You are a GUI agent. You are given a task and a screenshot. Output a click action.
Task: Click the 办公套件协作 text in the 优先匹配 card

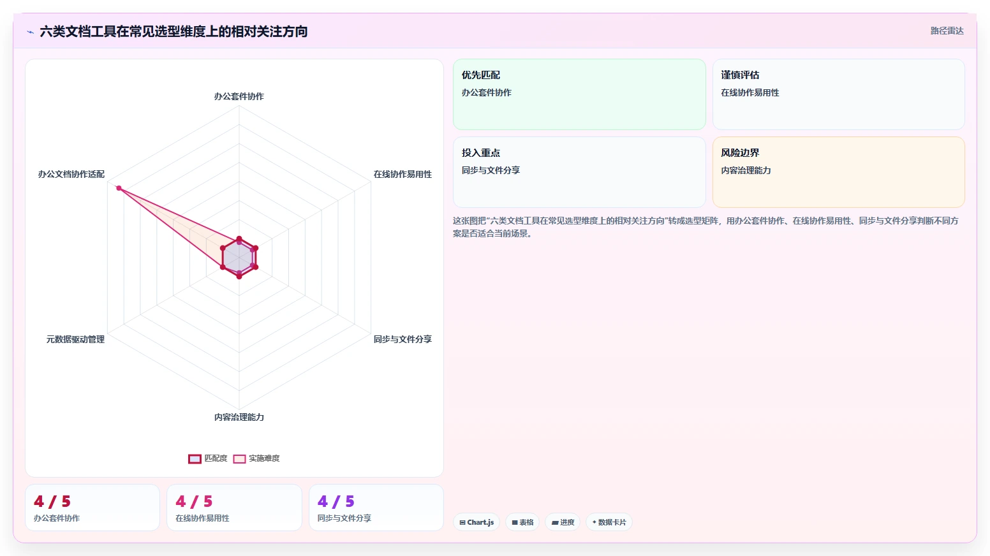[x=487, y=92]
